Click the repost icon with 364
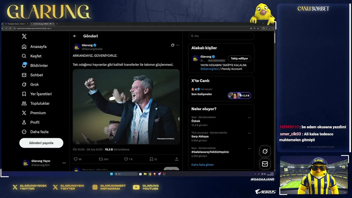 click(101, 159)
